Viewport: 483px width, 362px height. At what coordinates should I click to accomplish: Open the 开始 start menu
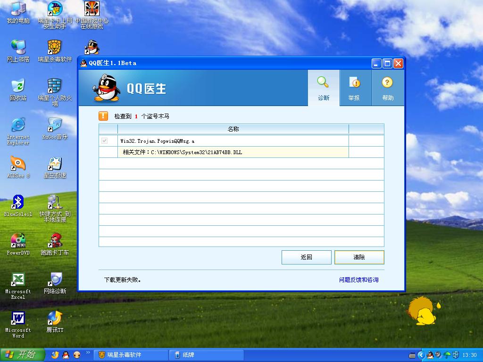pos(23,355)
